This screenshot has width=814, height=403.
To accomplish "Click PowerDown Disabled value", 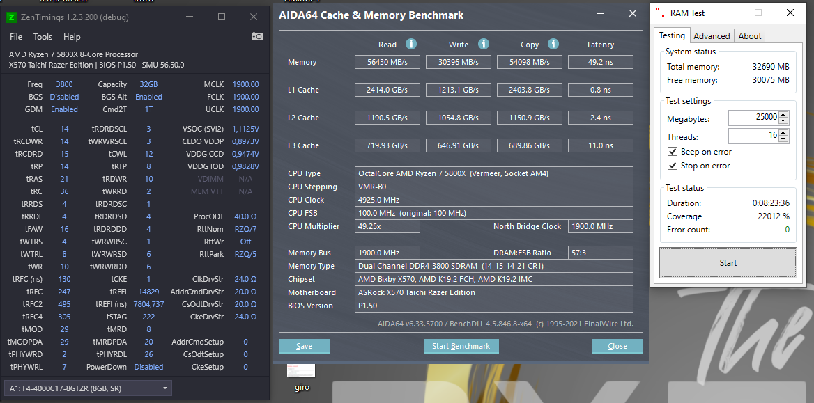I will (x=149, y=368).
